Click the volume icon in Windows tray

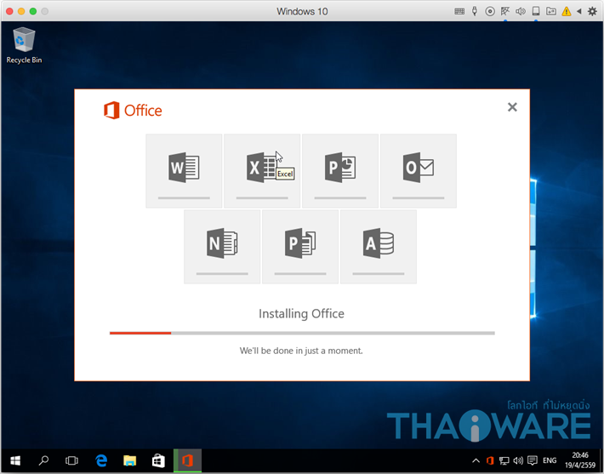[518, 460]
